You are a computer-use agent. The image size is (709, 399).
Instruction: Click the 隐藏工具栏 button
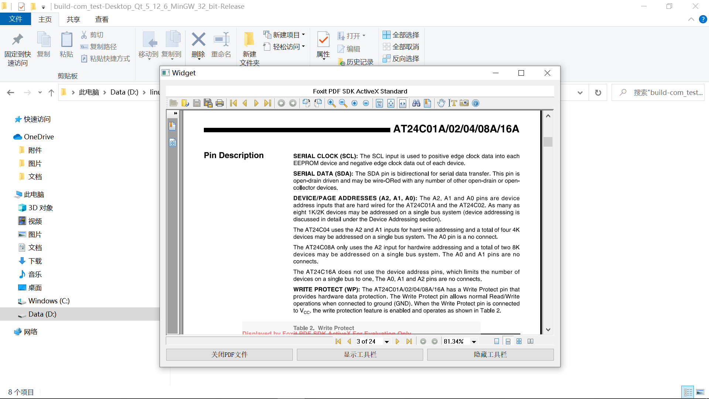click(x=490, y=355)
